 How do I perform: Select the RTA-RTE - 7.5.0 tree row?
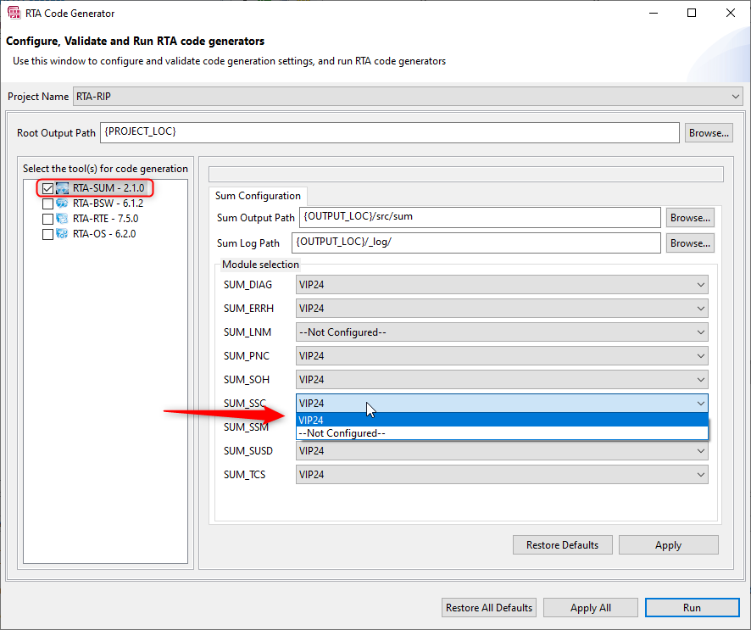coord(105,219)
